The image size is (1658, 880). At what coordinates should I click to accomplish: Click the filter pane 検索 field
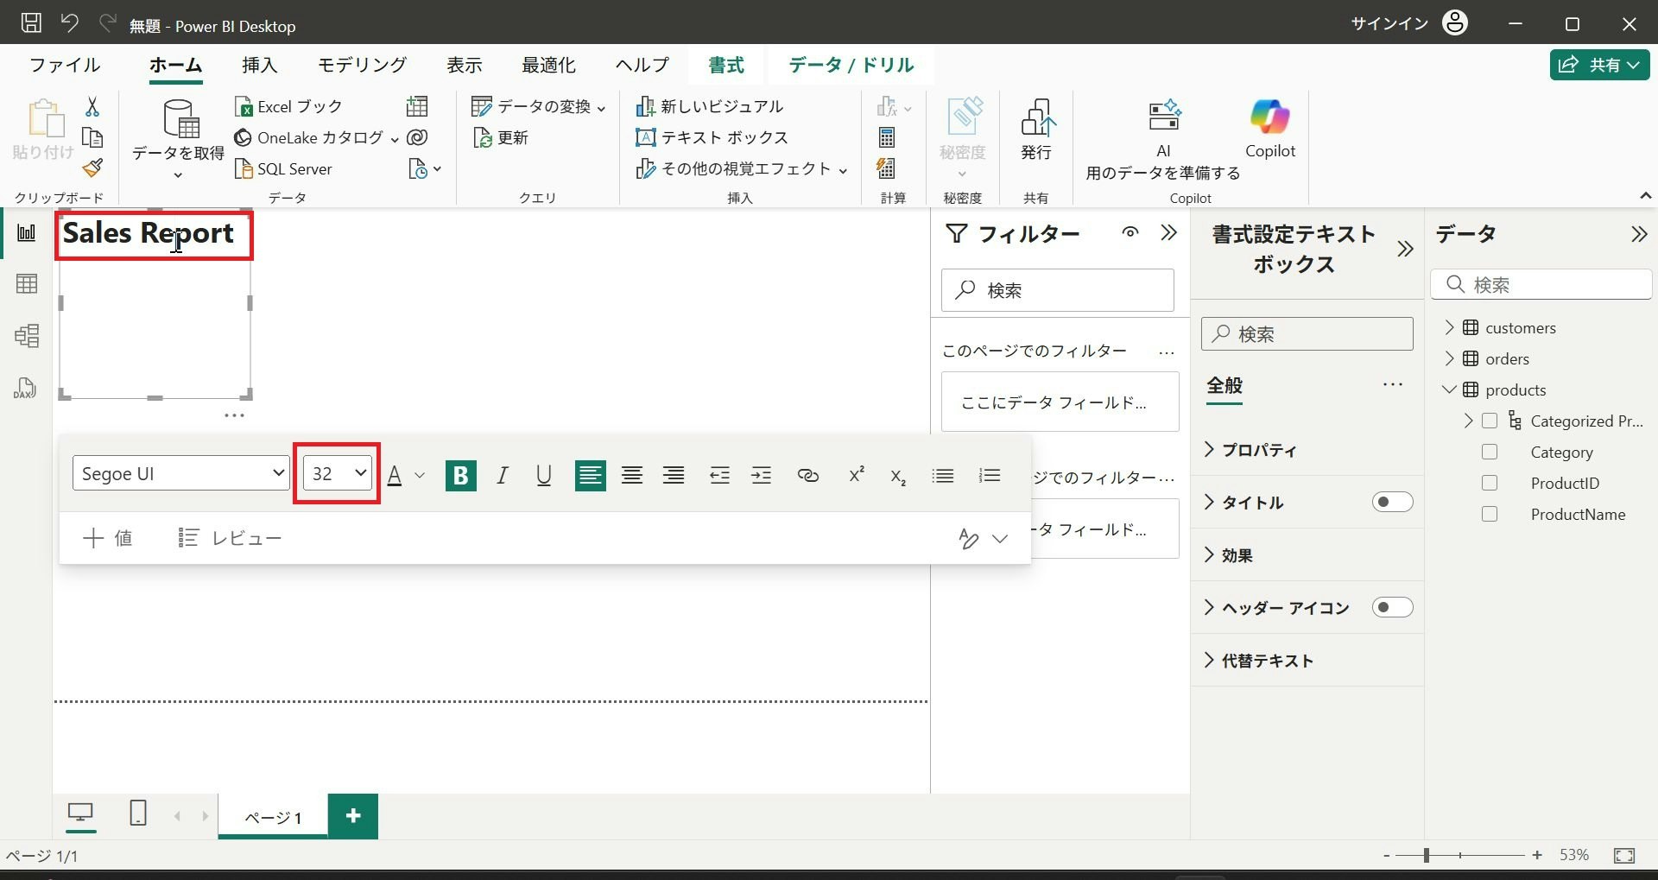pyautogui.click(x=1058, y=290)
